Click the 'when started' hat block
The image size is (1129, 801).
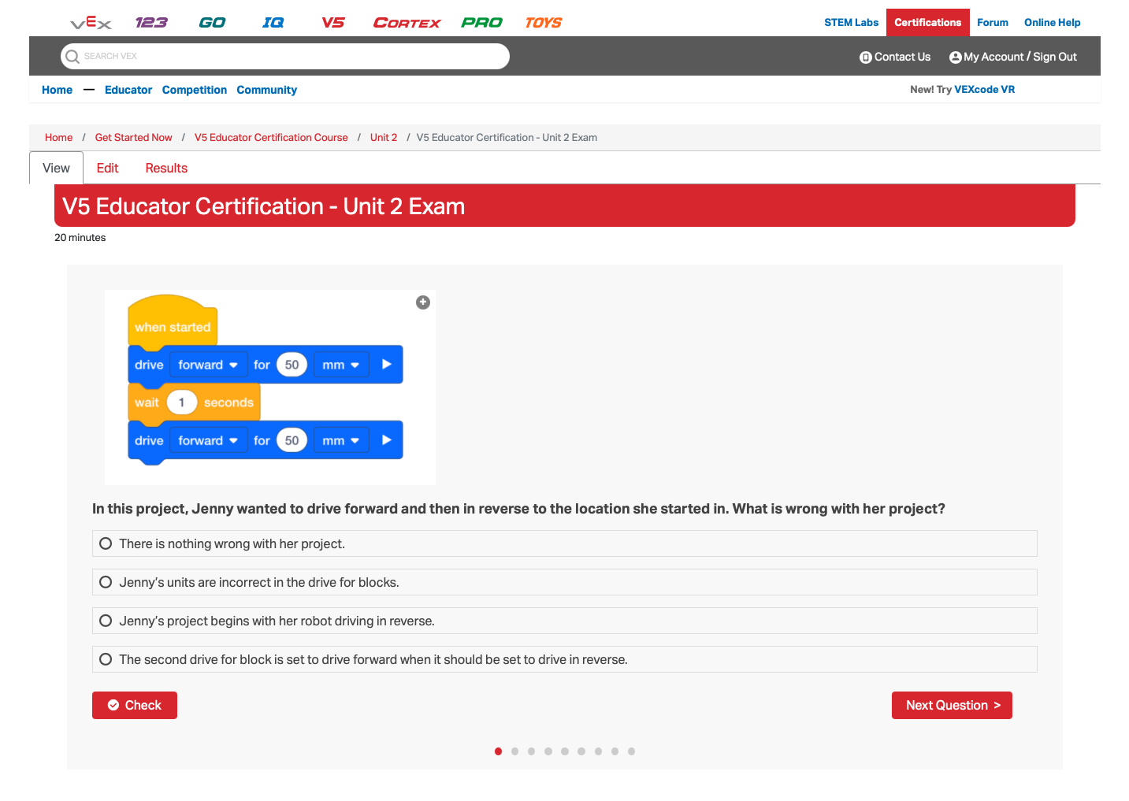pos(173,321)
